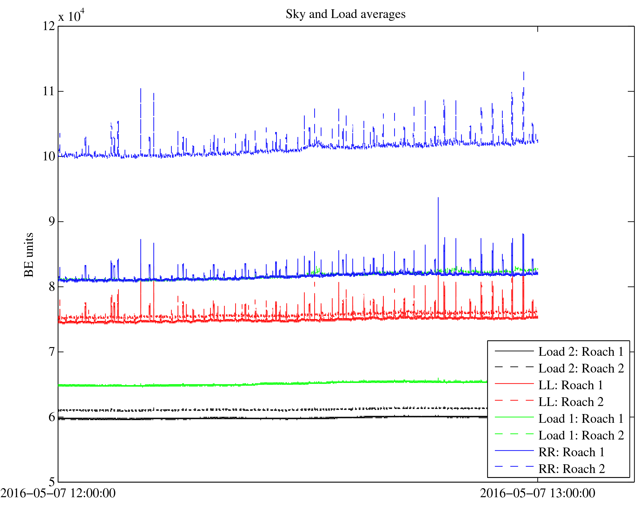Click the 'BE units' y-axis label
Image resolution: width=643 pixels, height=522 pixels.
(x=29, y=254)
